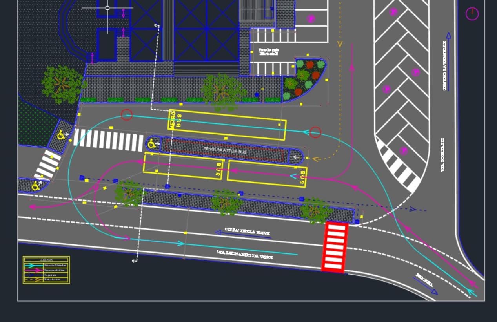
Task: Select the blue dashed arrow in the legend
Action: (33, 275)
